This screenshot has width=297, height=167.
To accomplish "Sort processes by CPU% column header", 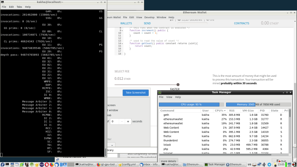I will 219,111.
